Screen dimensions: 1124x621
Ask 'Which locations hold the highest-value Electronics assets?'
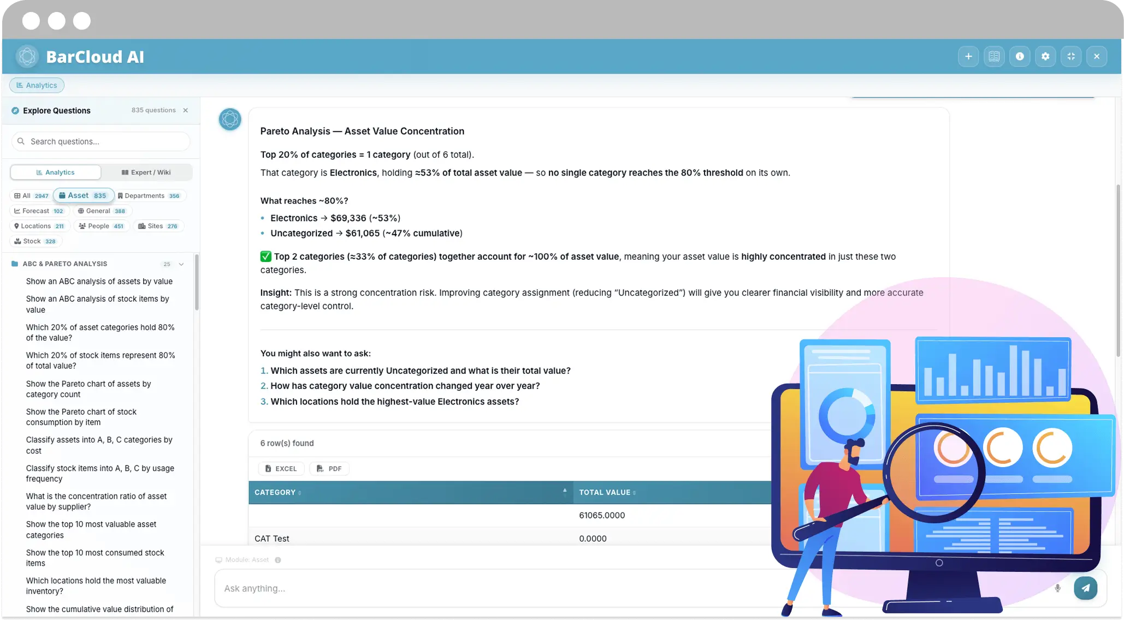395,402
